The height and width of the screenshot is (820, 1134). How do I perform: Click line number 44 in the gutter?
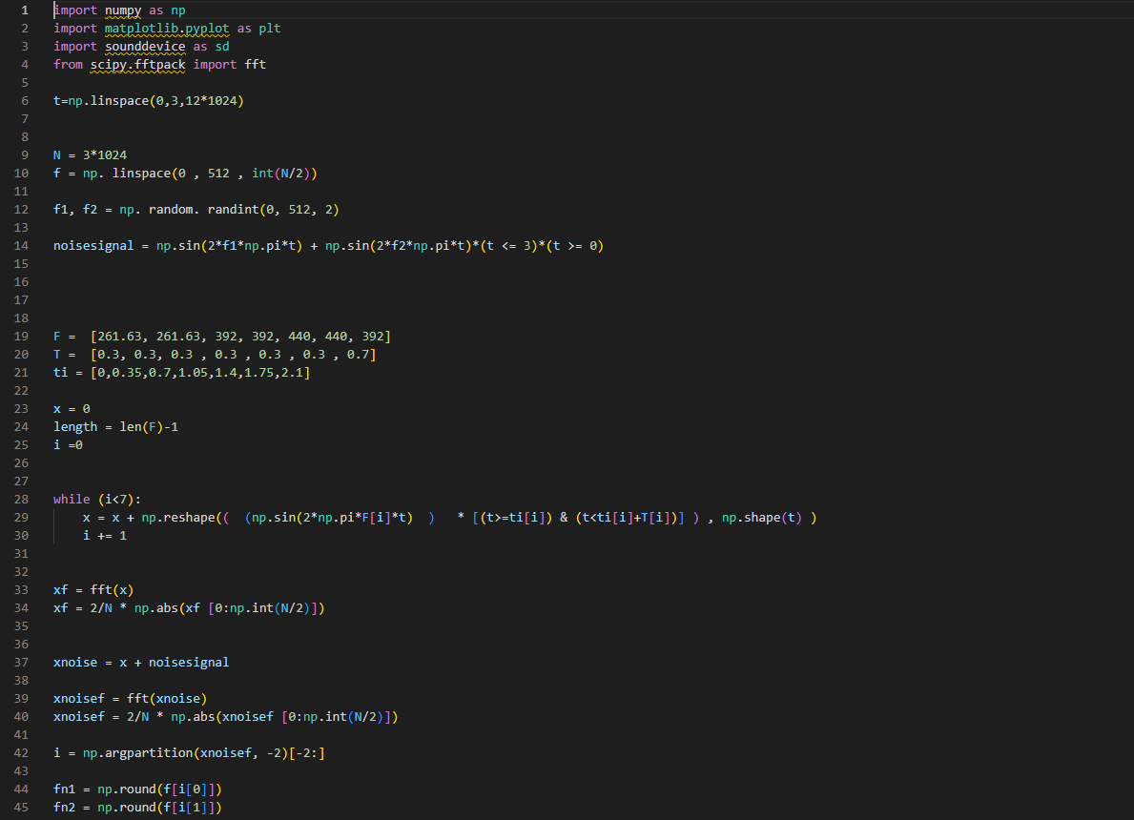[x=21, y=789]
